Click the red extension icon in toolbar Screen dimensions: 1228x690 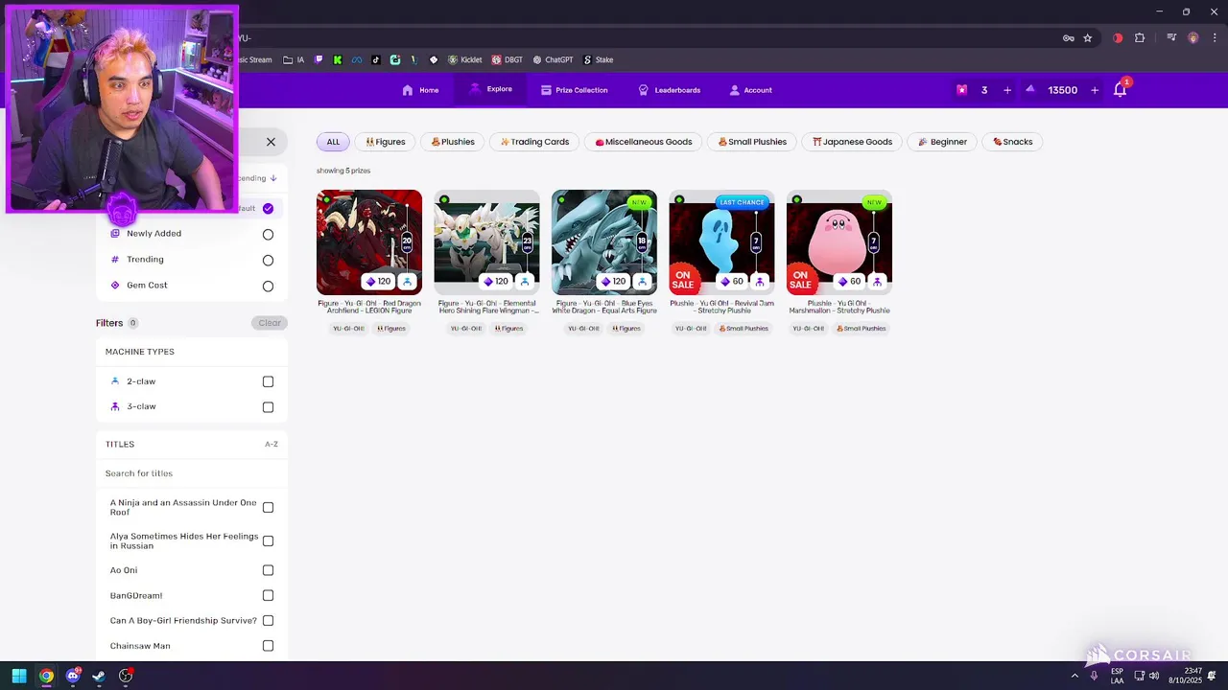[1118, 38]
